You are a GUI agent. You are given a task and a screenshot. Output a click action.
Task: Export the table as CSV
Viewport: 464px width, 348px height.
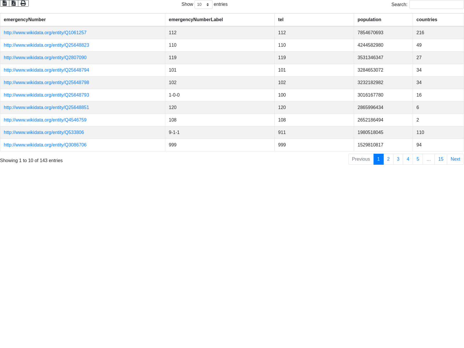pos(5,3)
